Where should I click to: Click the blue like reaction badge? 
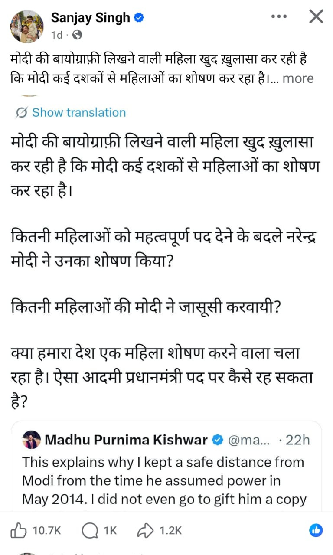pos(316,530)
